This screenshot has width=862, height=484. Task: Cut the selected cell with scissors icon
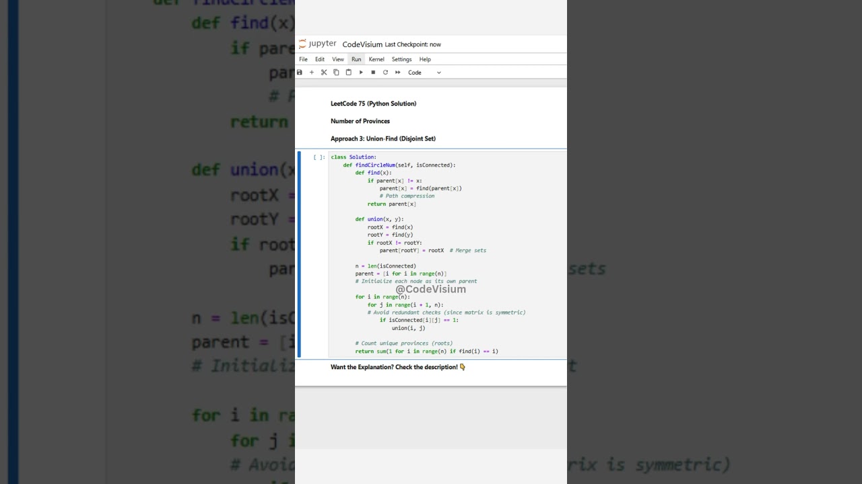324,72
